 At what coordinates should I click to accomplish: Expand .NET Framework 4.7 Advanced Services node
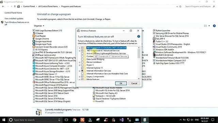coord(79,51)
